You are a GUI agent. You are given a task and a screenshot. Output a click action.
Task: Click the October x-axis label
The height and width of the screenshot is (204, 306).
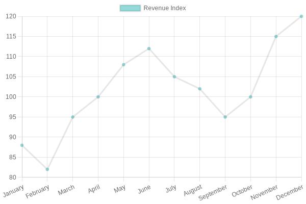coord(242,191)
